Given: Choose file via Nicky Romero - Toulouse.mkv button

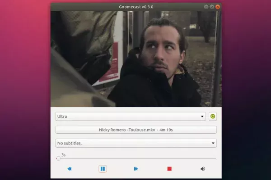Looking at the screenshot, I should pos(136,130).
